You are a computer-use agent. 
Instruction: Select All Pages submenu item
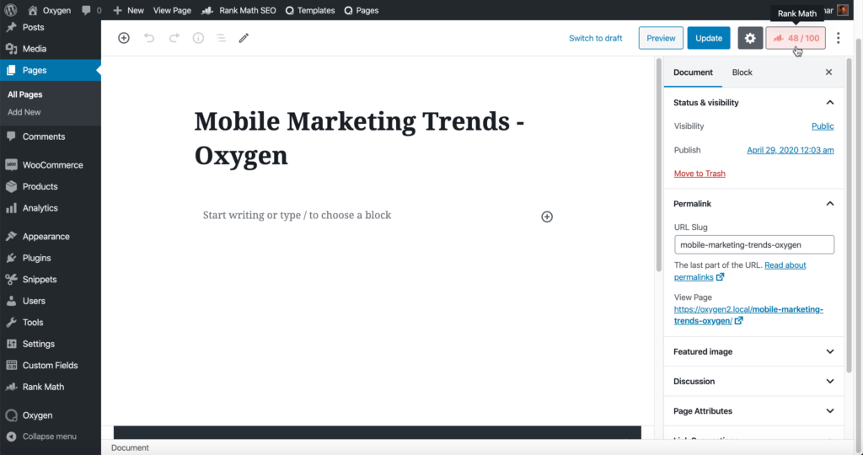pyautogui.click(x=24, y=94)
